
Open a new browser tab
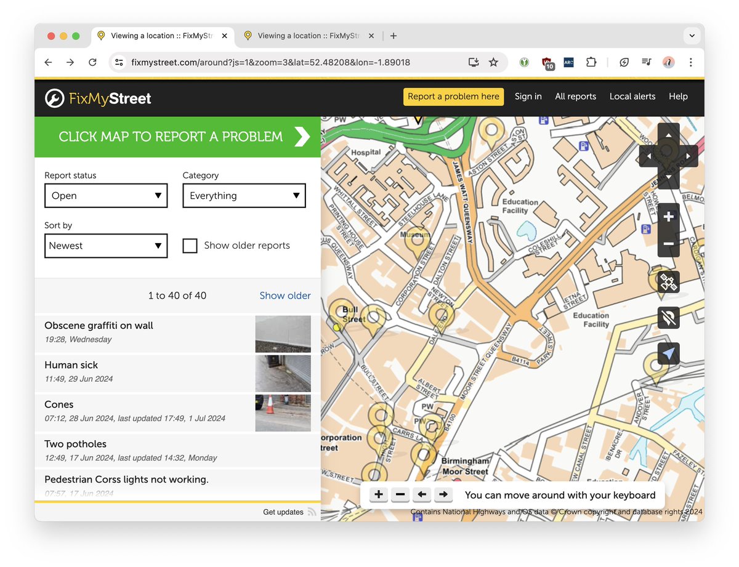[394, 36]
